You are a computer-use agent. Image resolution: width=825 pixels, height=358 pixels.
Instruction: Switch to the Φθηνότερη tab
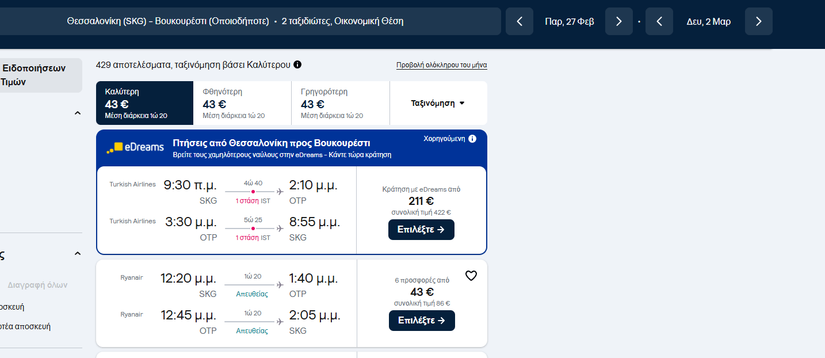(x=242, y=103)
